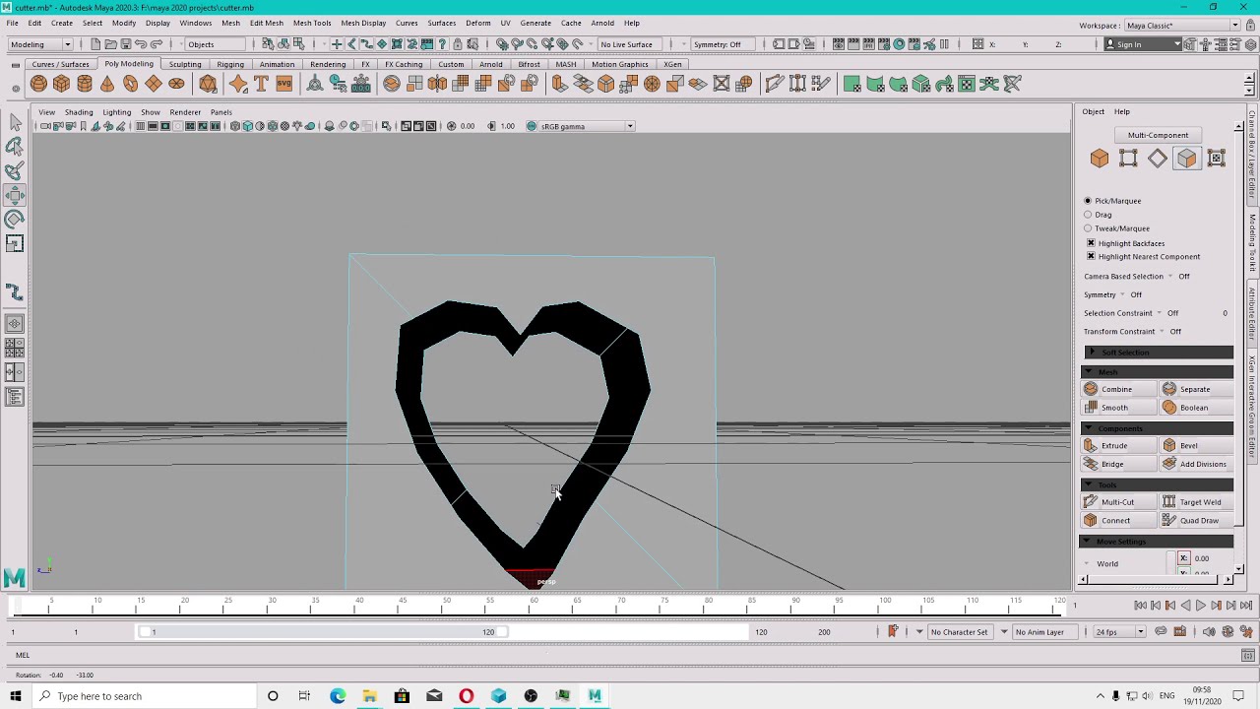Create a polygon cube from the shelf
The height and width of the screenshot is (709, 1260).
[x=61, y=84]
